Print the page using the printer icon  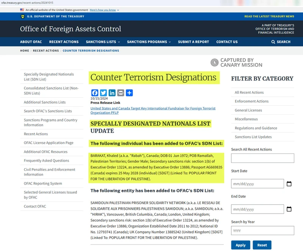[x=120, y=93]
